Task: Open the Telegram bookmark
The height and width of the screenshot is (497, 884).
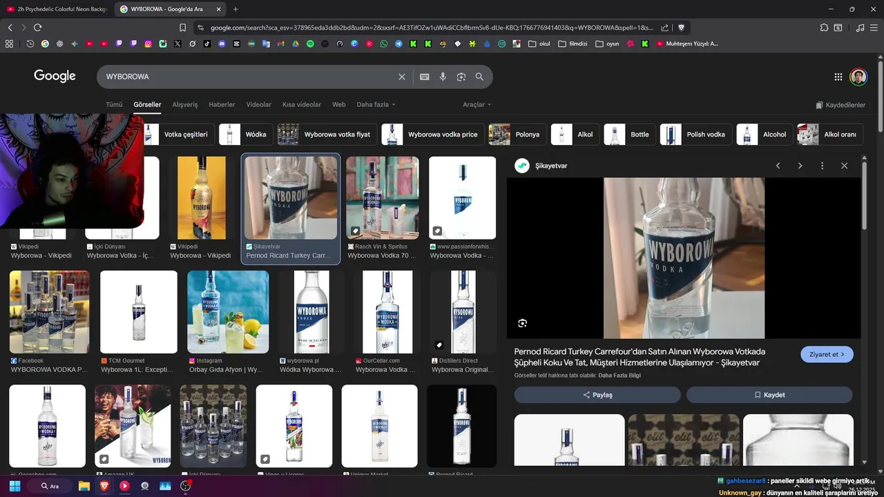Action: 398,43
